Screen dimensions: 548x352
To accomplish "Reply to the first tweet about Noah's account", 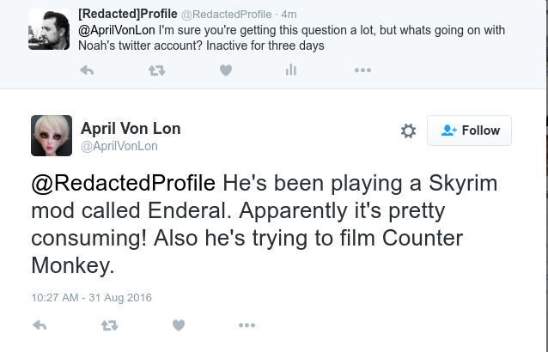I will (86, 70).
